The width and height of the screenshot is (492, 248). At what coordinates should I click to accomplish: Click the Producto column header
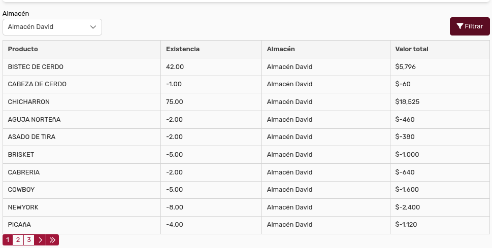tap(23, 49)
